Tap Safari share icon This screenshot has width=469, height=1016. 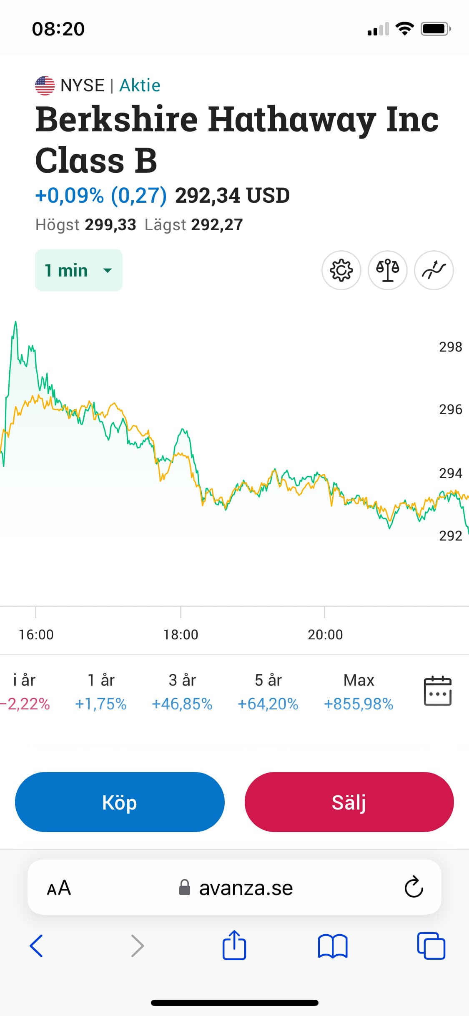tap(234, 945)
